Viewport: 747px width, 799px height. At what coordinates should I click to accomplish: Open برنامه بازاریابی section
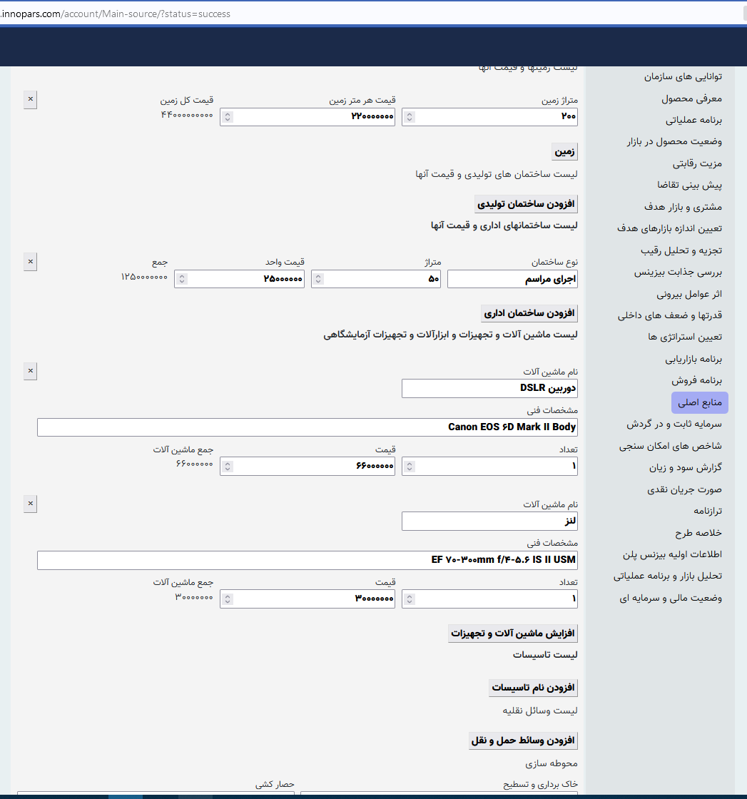(x=693, y=360)
